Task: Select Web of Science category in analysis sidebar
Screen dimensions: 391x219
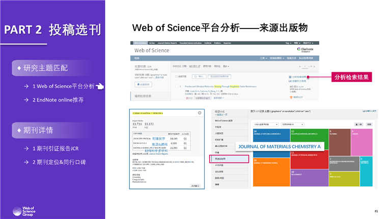Action: (x=230, y=121)
